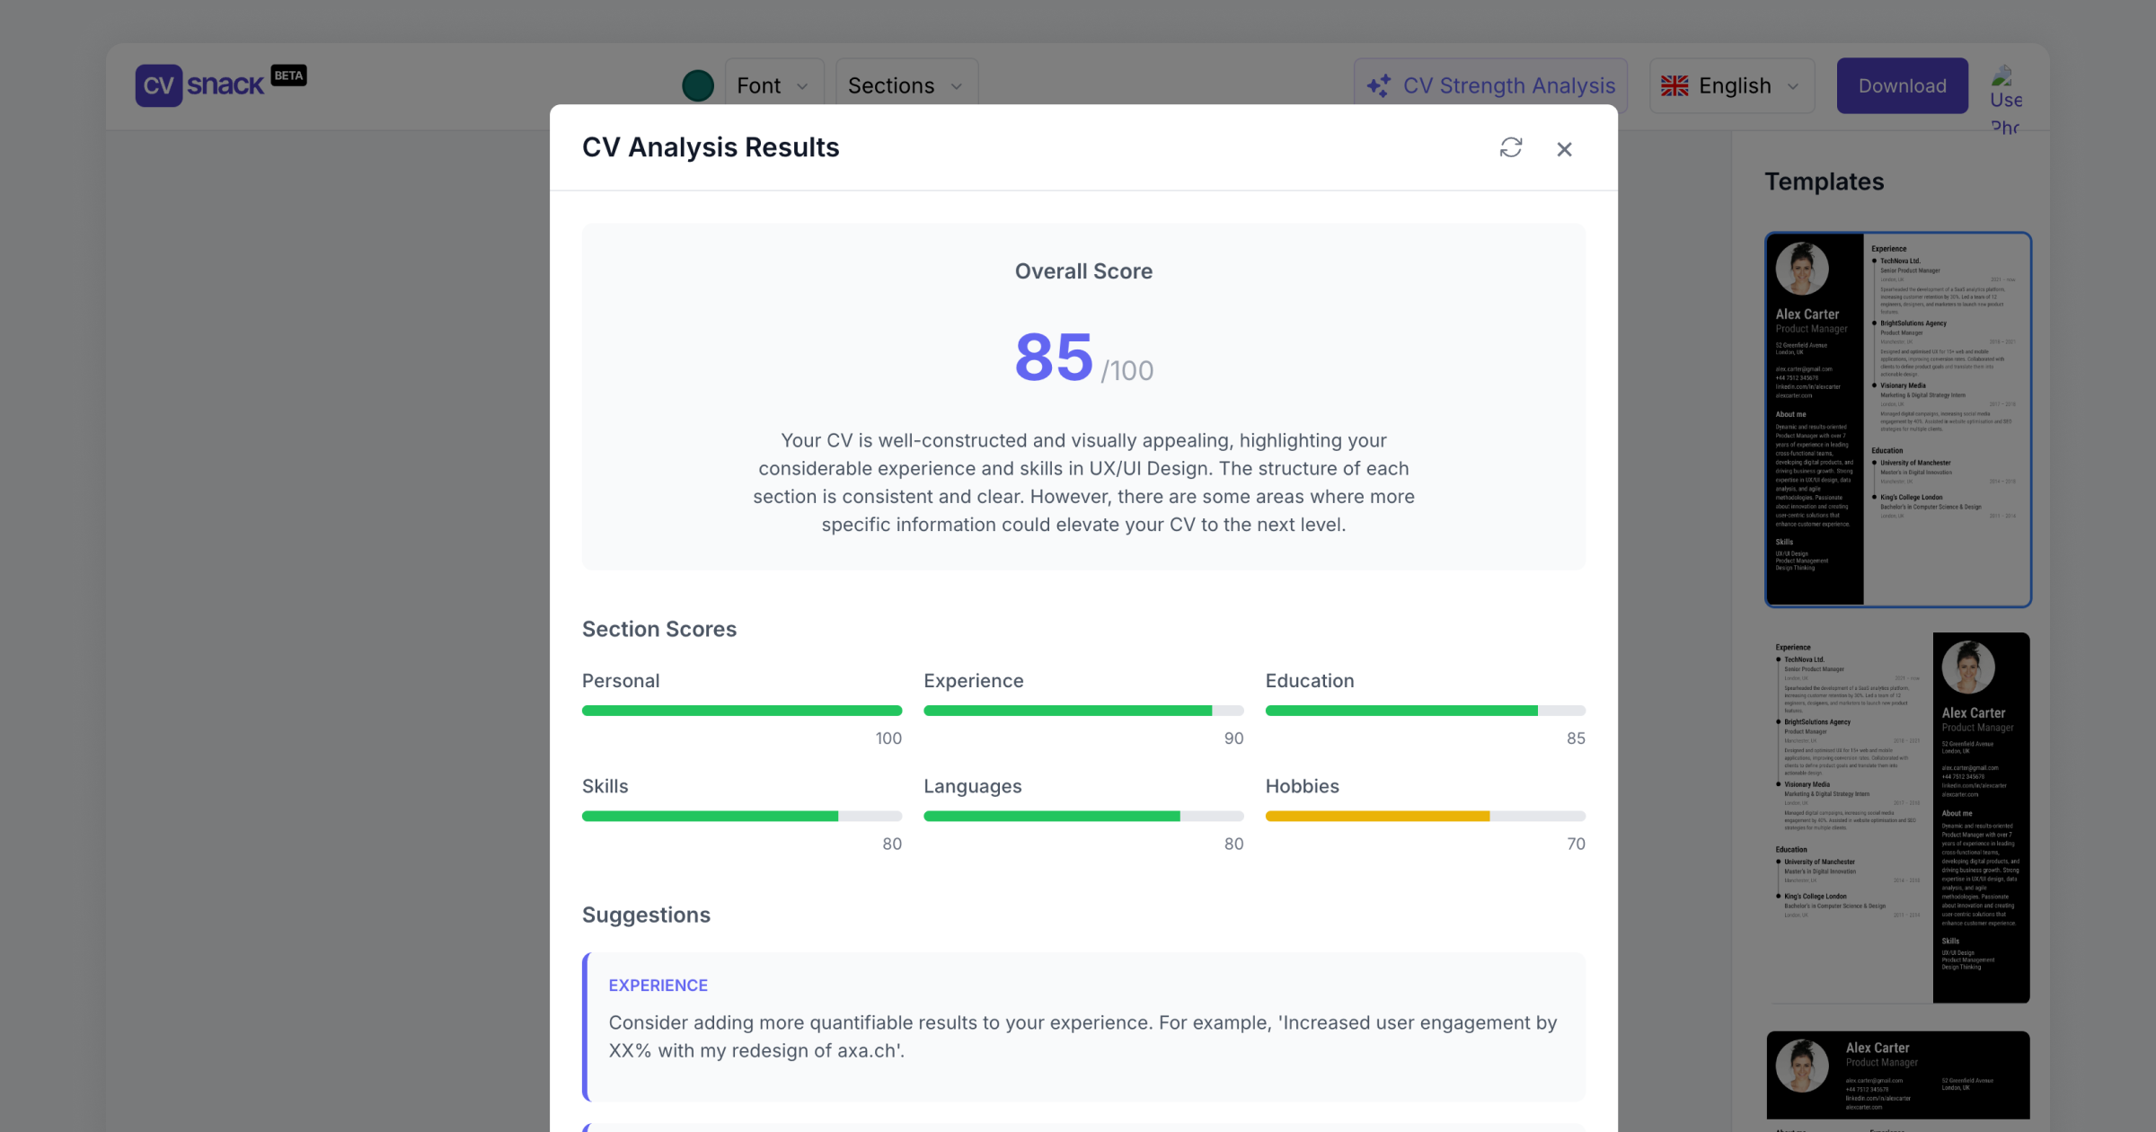The height and width of the screenshot is (1132, 2156).
Task: Click the Suggestions heading
Action: (x=646, y=915)
